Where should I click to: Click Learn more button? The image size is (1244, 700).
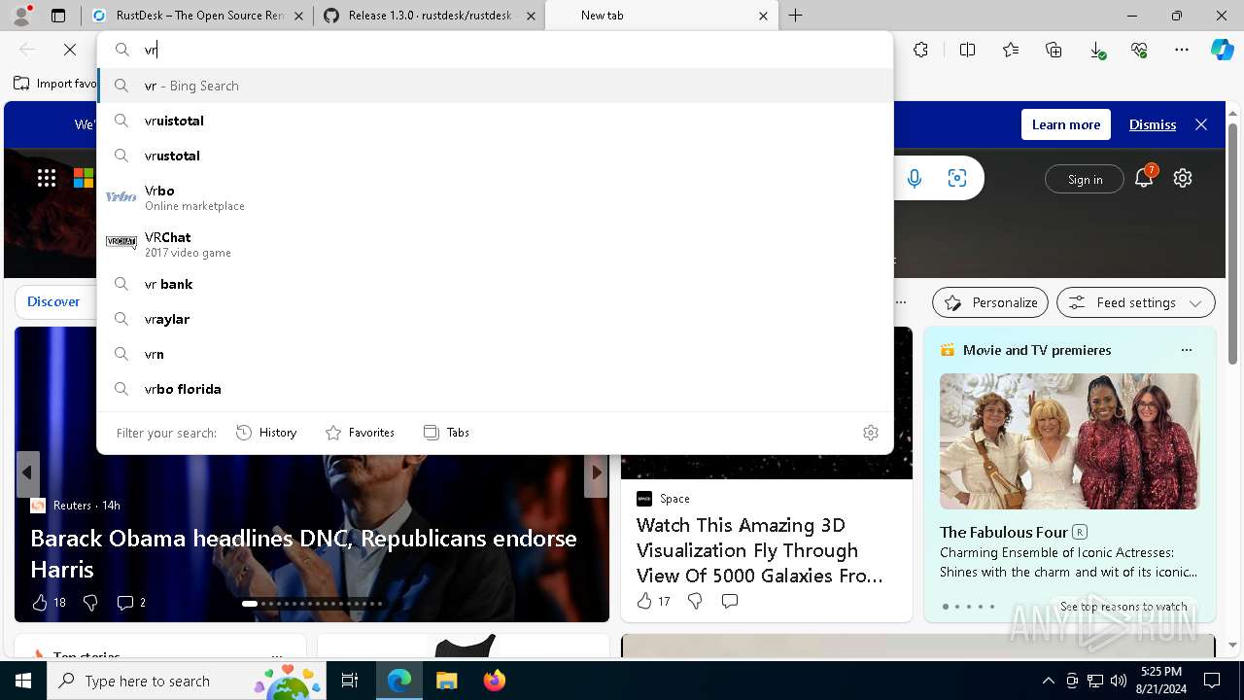1066,124
